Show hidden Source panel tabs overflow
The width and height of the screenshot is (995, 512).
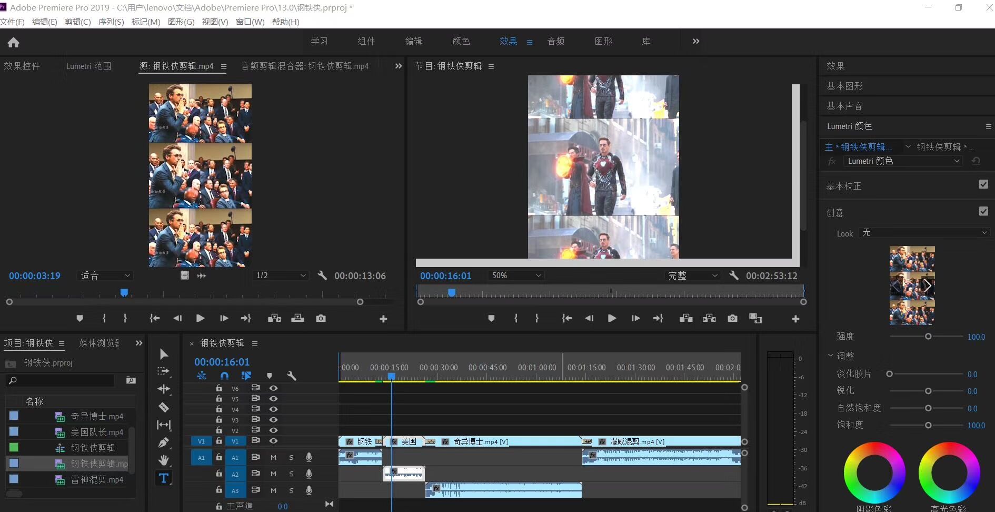pos(399,66)
